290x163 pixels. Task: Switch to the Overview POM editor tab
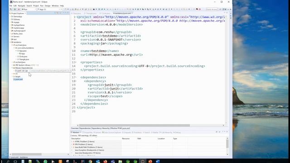point(75,128)
